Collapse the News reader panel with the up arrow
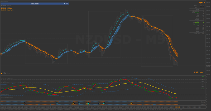The image size is (211, 111). coord(65,4)
